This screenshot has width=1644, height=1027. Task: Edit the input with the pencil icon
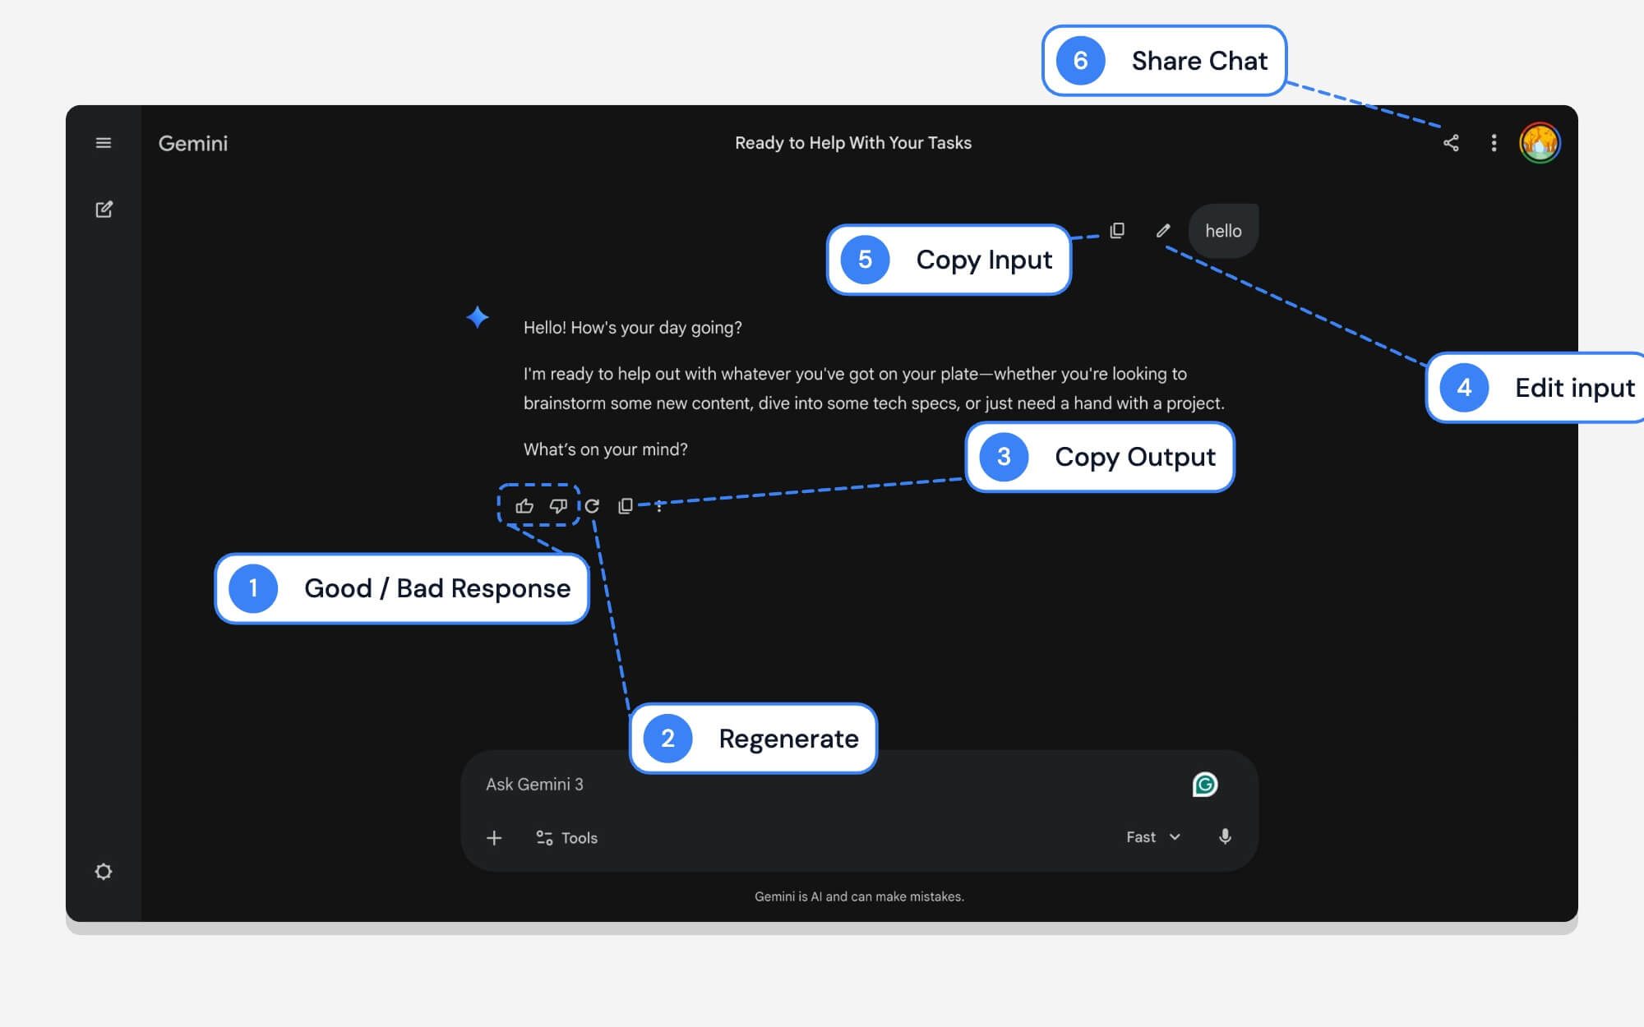[1164, 231]
